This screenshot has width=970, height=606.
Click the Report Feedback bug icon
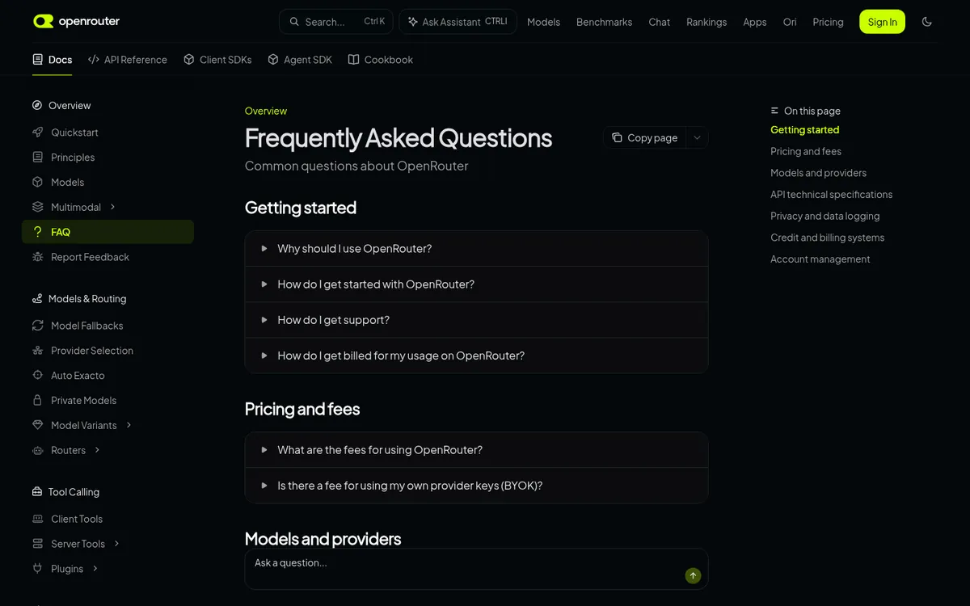coord(37,257)
